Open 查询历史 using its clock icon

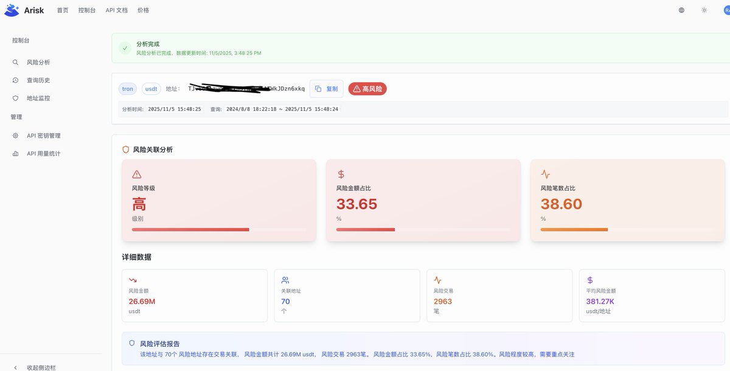[16, 80]
